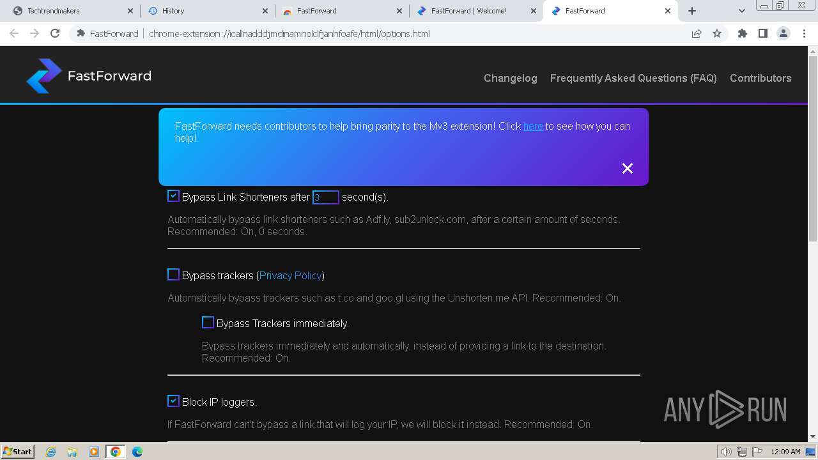
Task: Open a new browser tab
Action: pos(692,11)
